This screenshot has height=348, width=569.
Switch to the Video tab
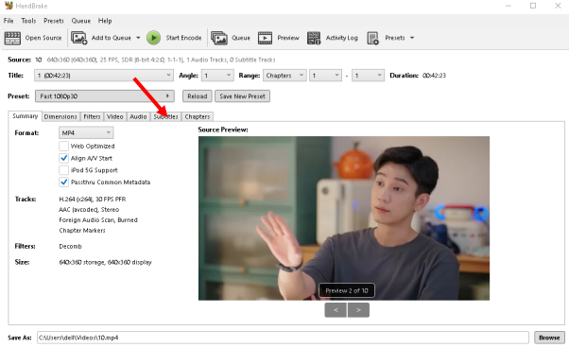(115, 116)
